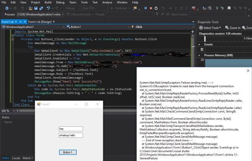This screenshot has width=252, height=161.
Task: Open the Project menu
Action: (36, 3)
